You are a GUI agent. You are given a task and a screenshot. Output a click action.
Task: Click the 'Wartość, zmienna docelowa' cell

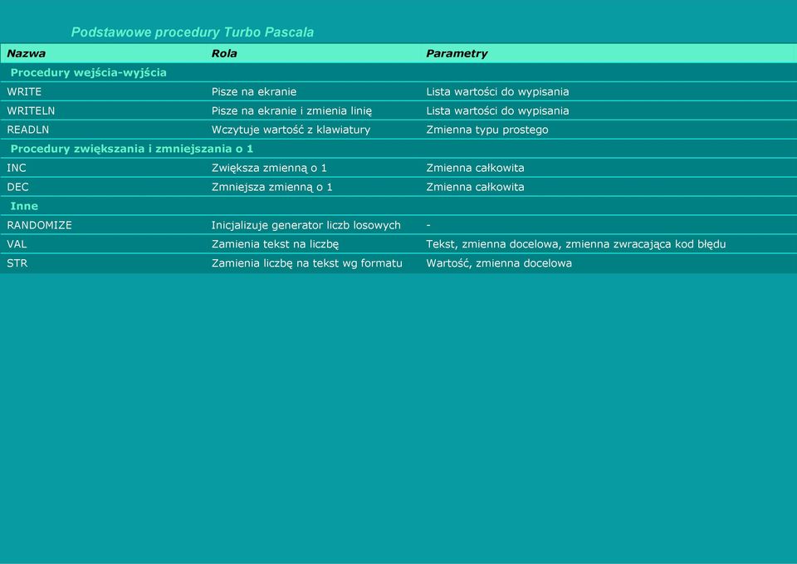pyautogui.click(x=499, y=263)
